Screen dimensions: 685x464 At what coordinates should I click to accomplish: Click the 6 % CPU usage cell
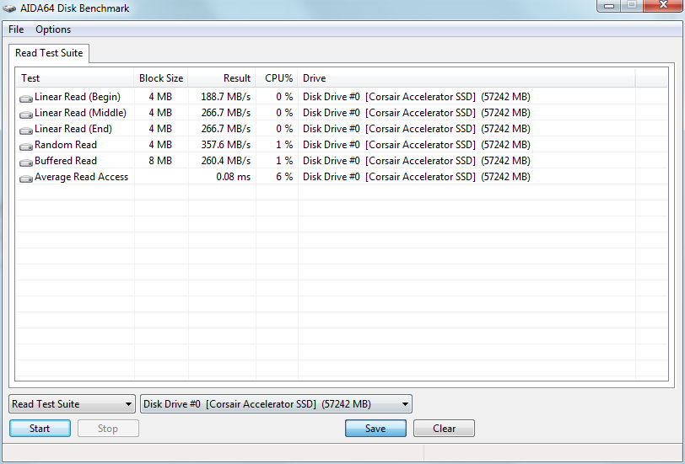(284, 177)
